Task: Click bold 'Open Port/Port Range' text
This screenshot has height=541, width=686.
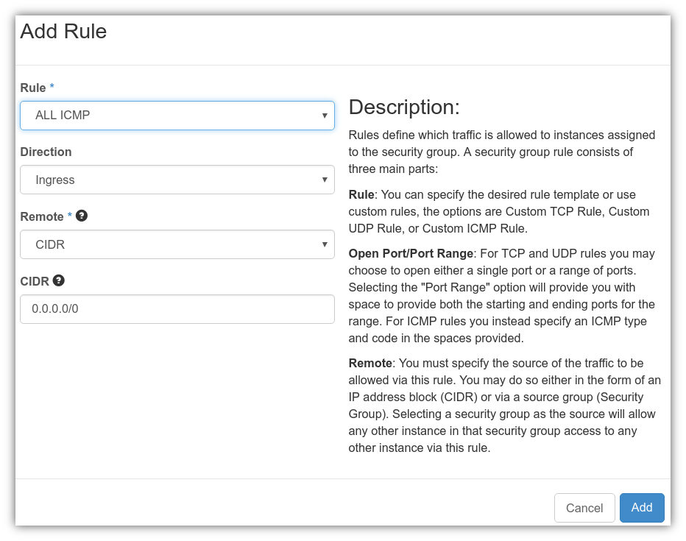Action: (x=411, y=253)
